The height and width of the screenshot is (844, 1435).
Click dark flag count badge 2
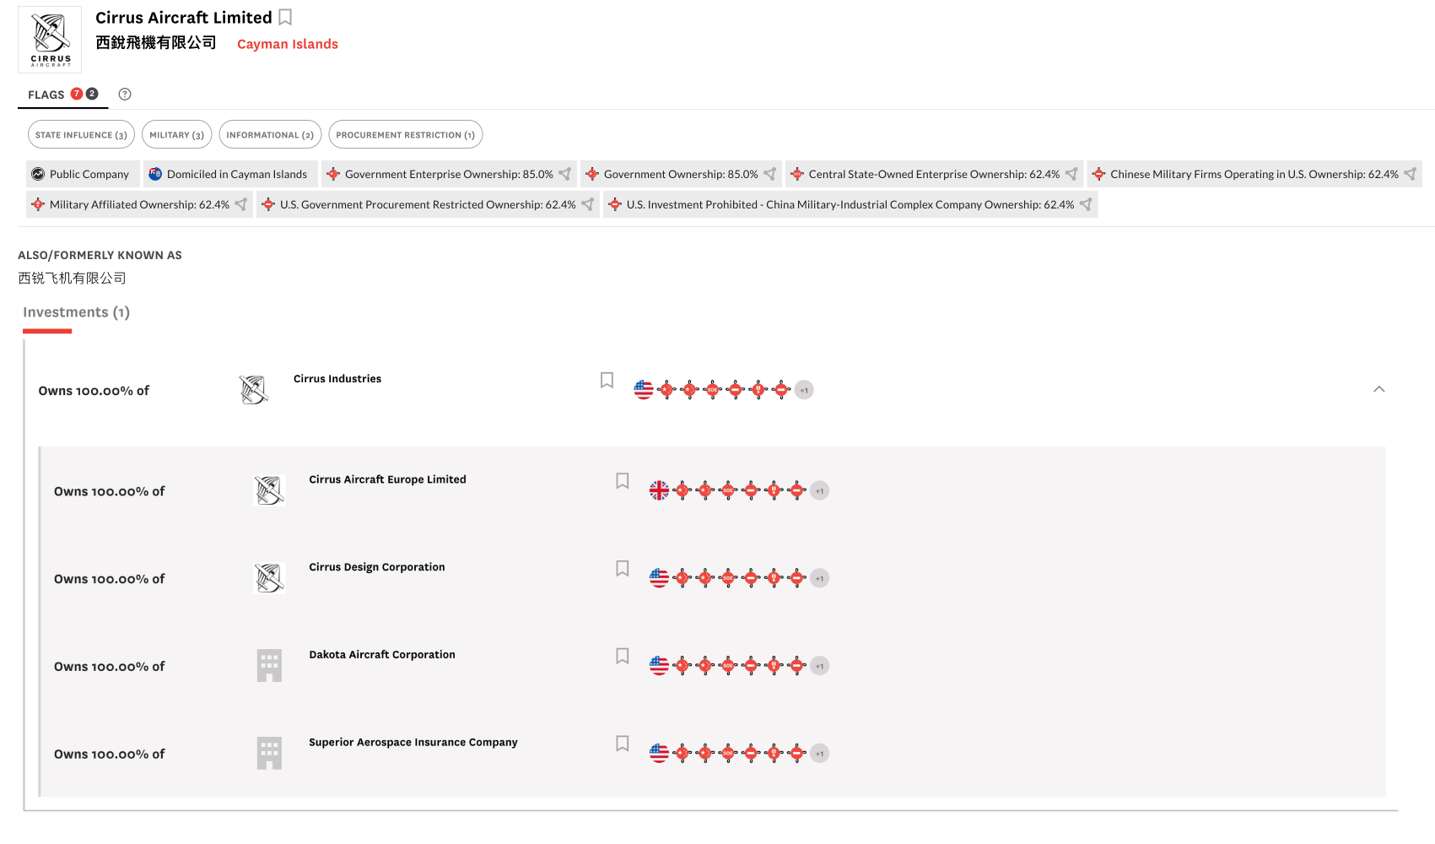point(92,94)
